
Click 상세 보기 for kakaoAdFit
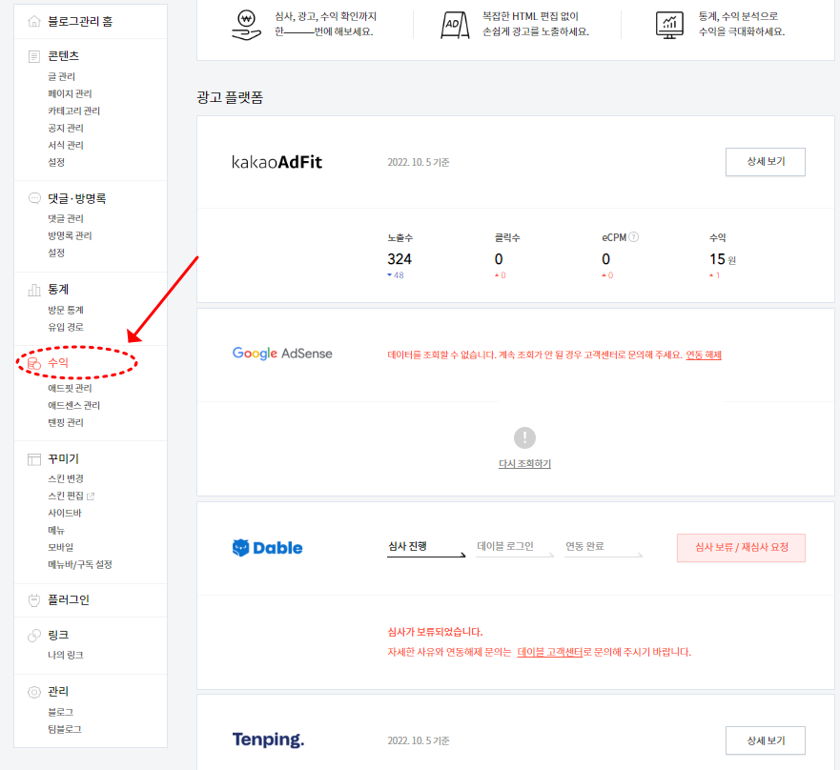(x=766, y=162)
